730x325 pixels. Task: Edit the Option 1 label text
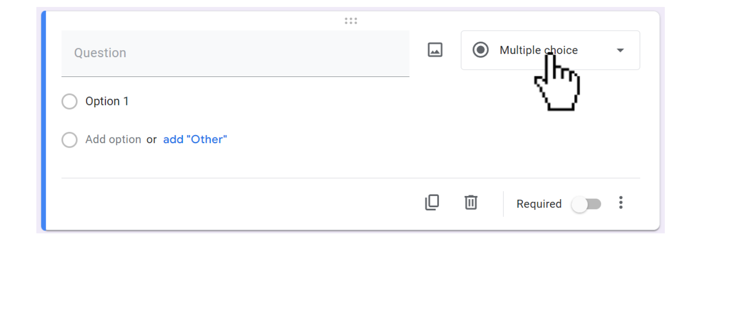pos(107,101)
